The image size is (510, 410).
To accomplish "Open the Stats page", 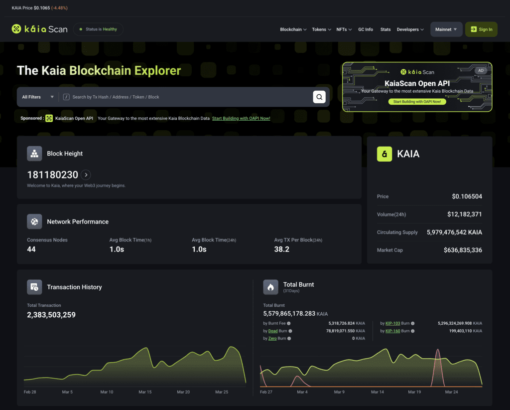I will (x=385, y=29).
